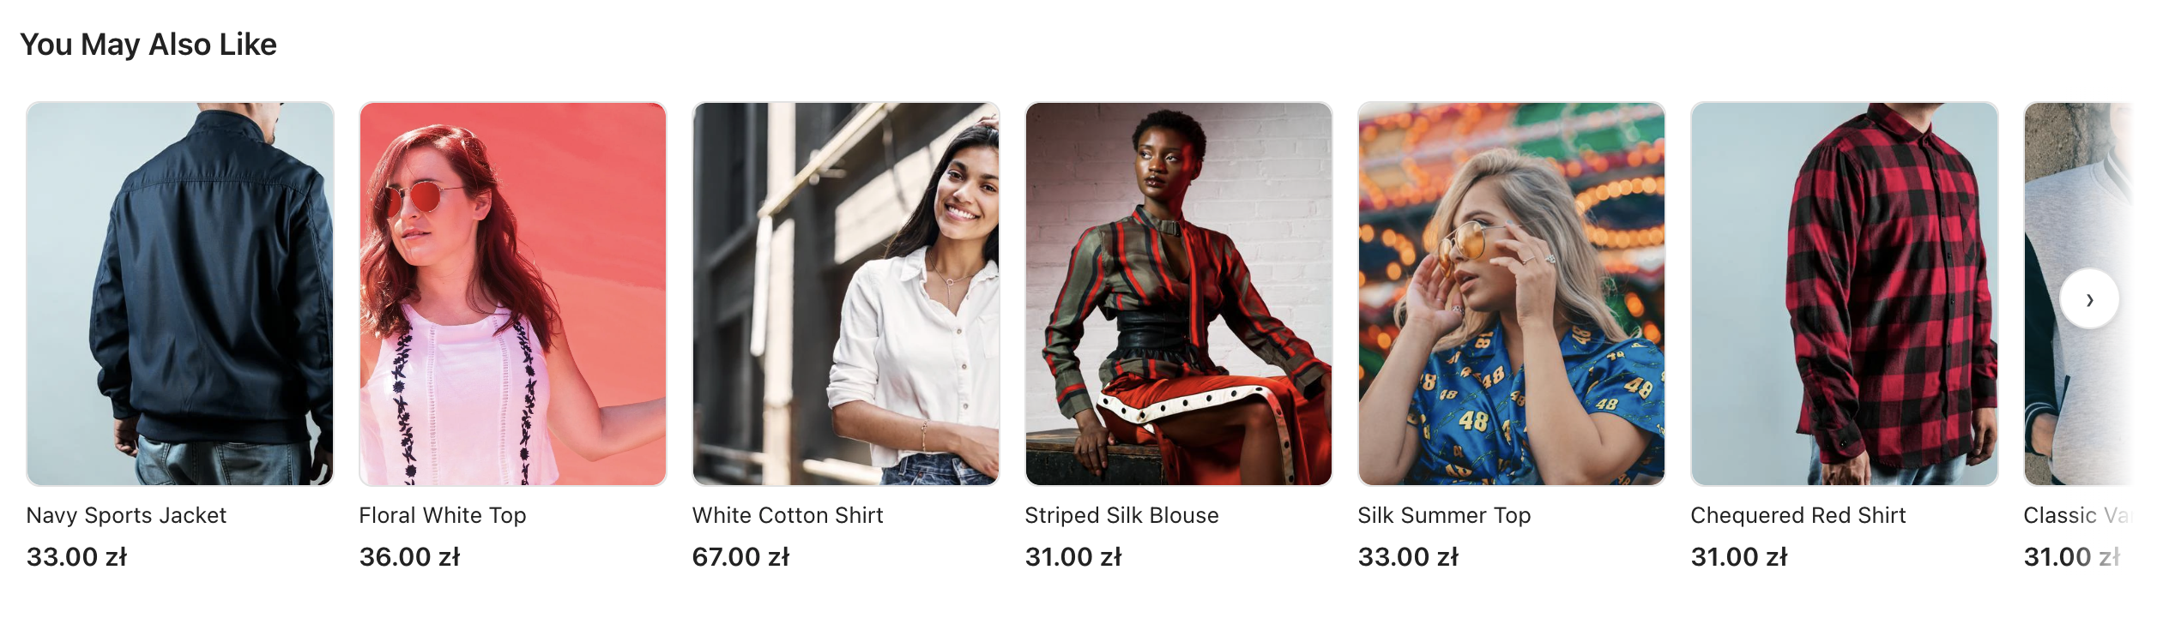Click the Navy Sports Jacket title link
The image size is (2157, 636).
click(126, 515)
